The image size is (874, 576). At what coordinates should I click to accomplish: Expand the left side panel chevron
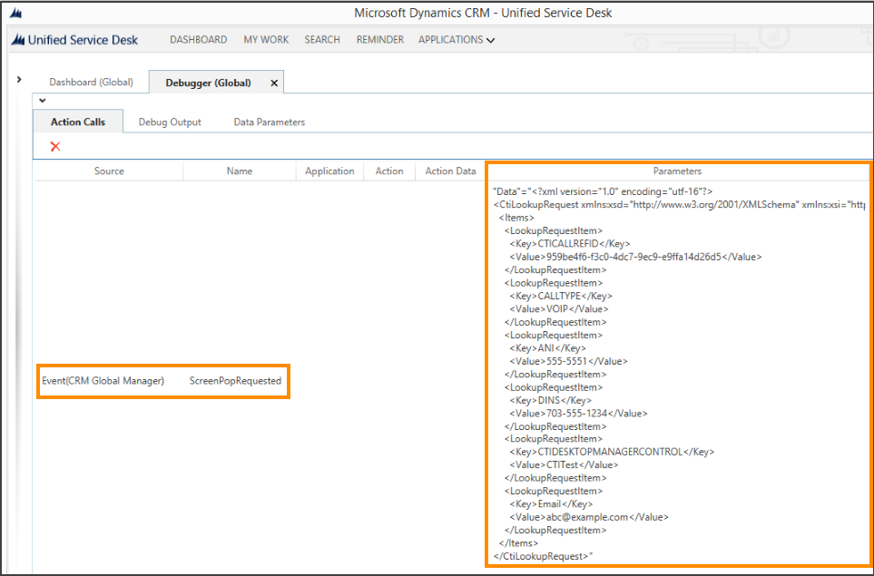19,80
